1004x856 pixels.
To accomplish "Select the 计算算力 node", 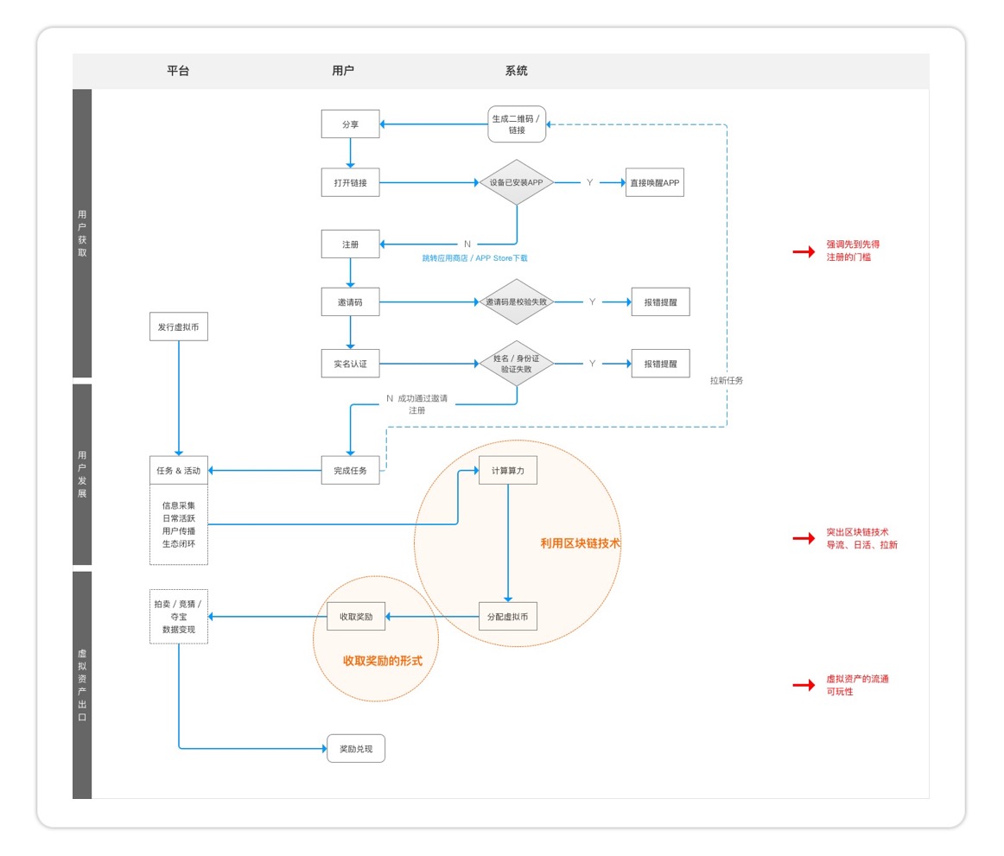I will coord(508,470).
